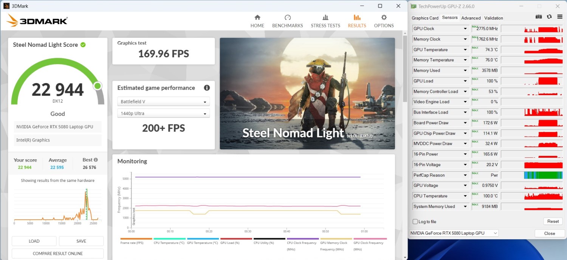The width and height of the screenshot is (567, 260).
Task: Expand the GPU Clock sensor dropdown arrow
Action: point(465,29)
